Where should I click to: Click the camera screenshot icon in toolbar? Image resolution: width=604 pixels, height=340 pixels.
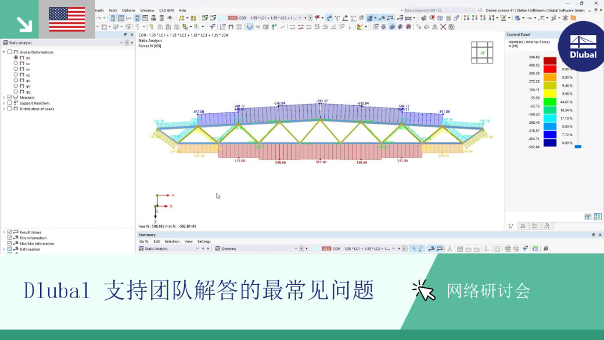coord(451,27)
